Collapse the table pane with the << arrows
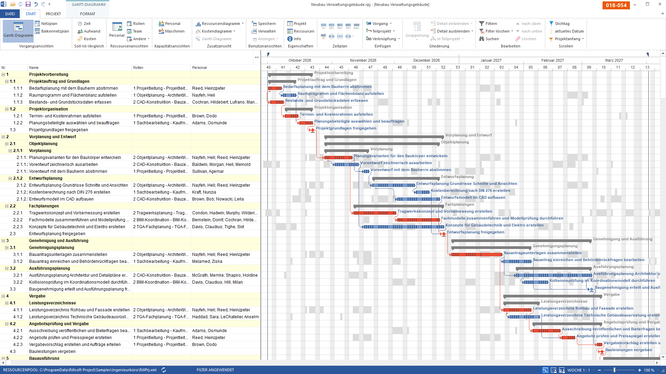The width and height of the screenshot is (666, 374). click(x=257, y=57)
